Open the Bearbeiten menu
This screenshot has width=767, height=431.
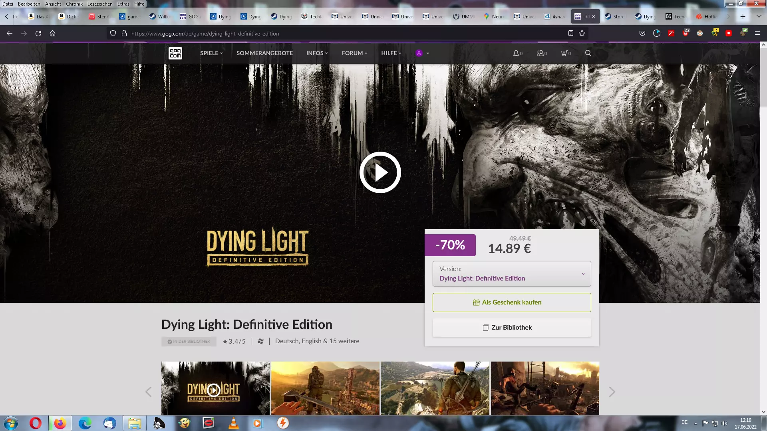coord(29,4)
